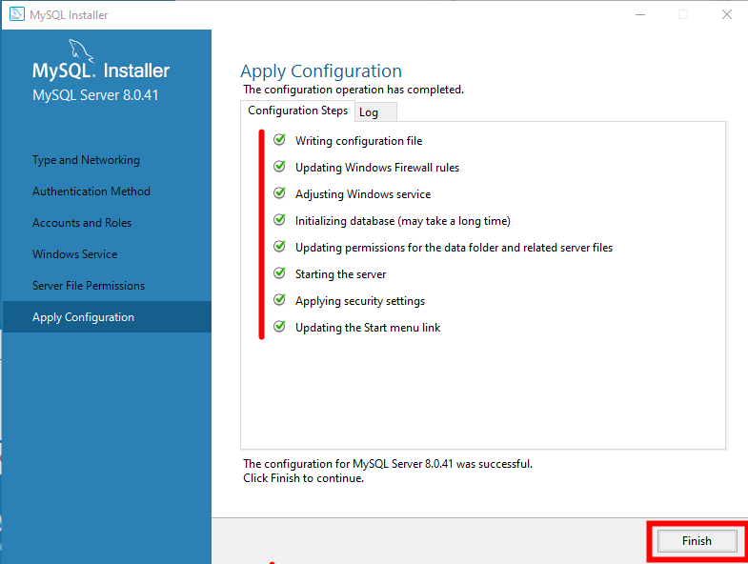The image size is (748, 564).
Task: Switch to the Log tab
Action: (x=375, y=112)
